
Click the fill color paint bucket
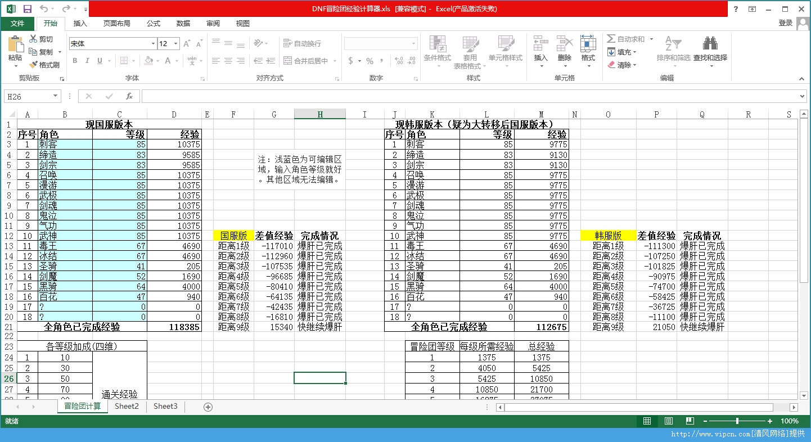(x=148, y=61)
